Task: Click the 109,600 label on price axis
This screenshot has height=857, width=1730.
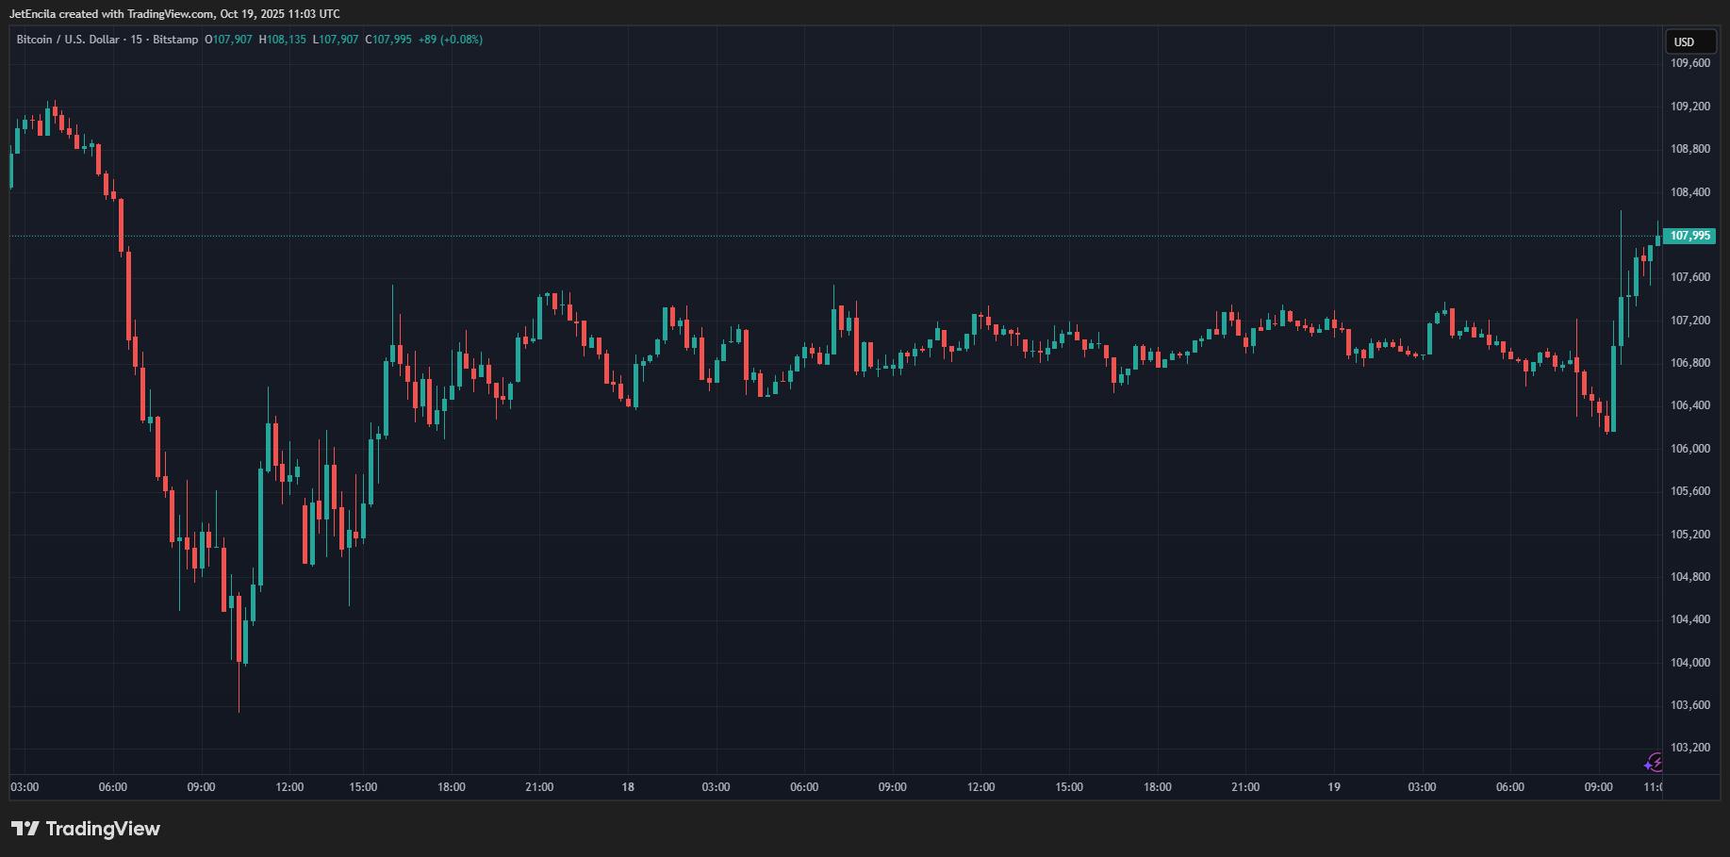Action: 1689,63
